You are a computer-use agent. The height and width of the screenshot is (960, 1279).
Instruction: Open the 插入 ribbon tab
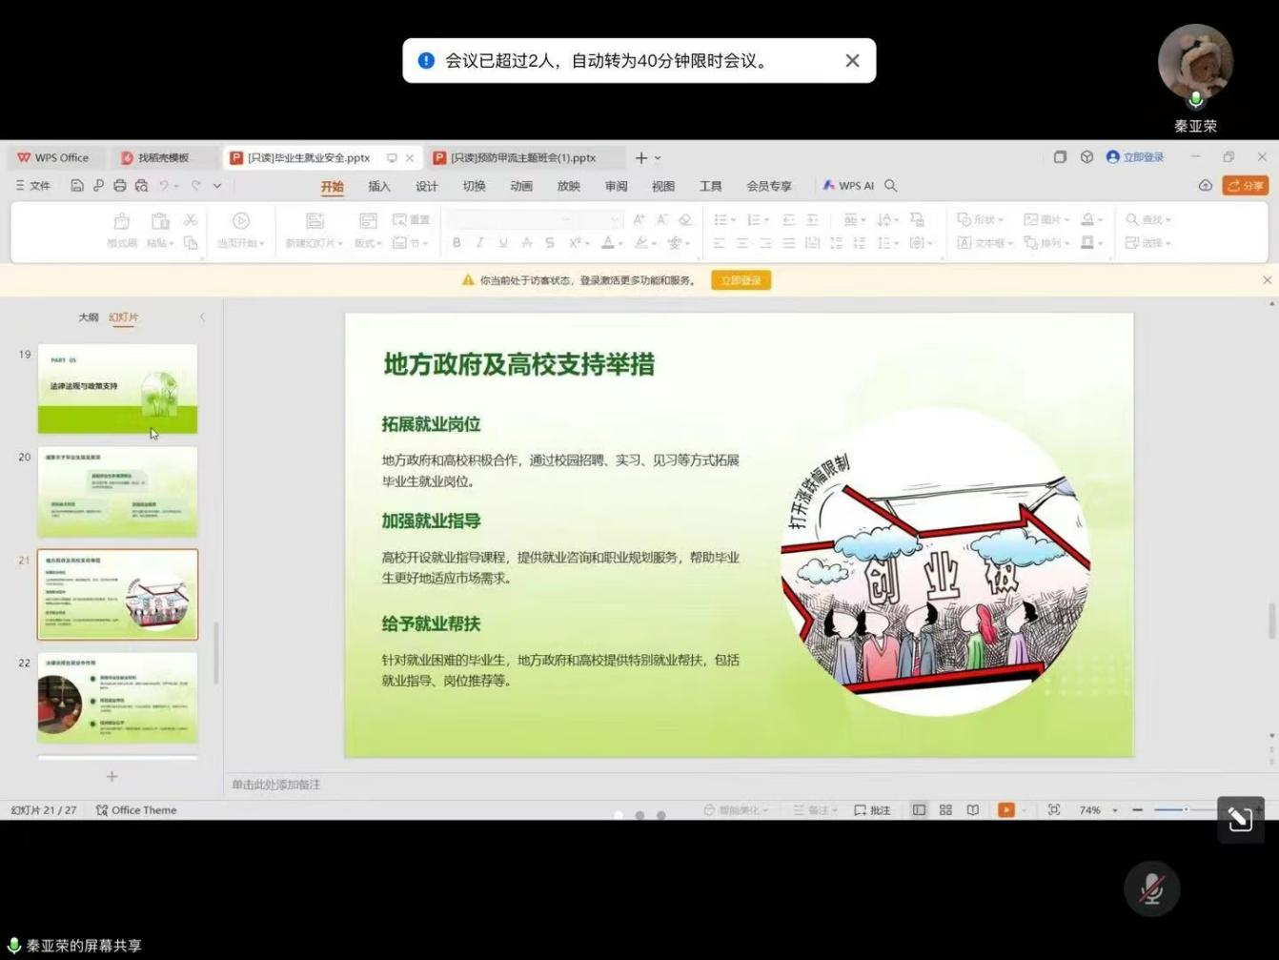[379, 186]
